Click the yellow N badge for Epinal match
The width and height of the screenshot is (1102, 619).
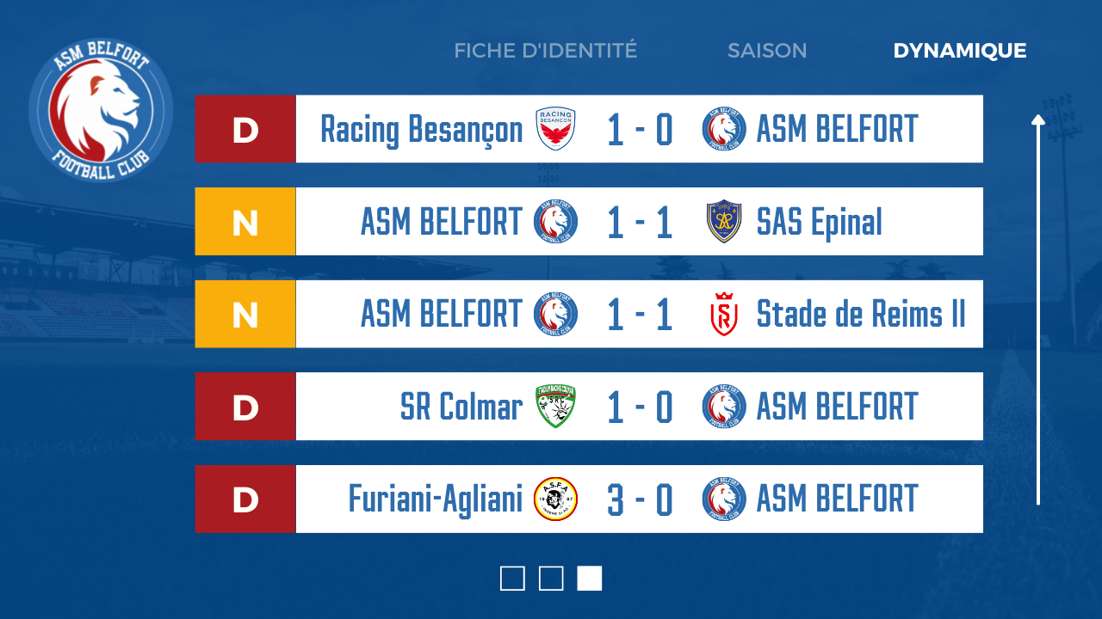point(245,222)
